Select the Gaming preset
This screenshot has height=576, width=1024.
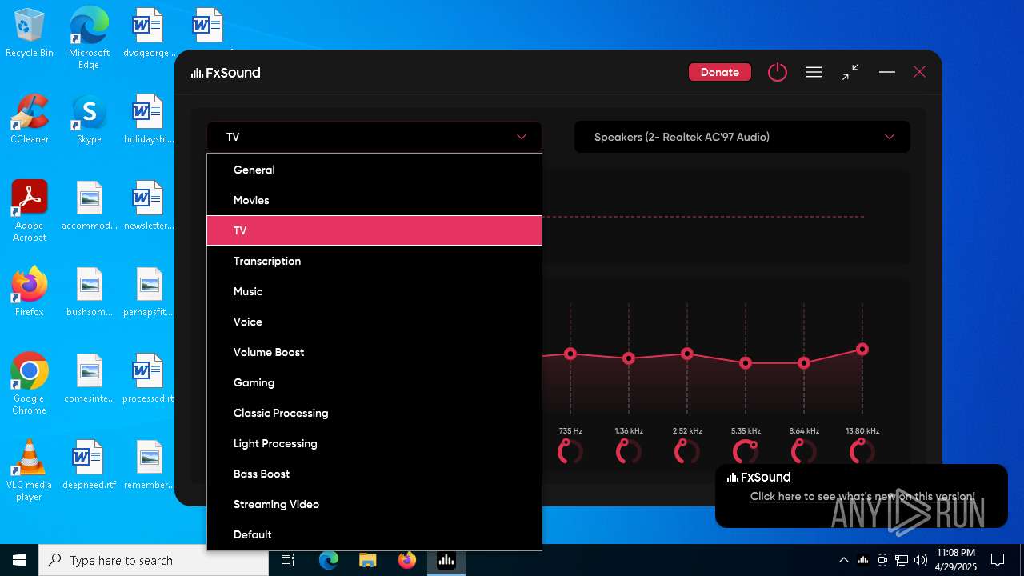tap(374, 382)
